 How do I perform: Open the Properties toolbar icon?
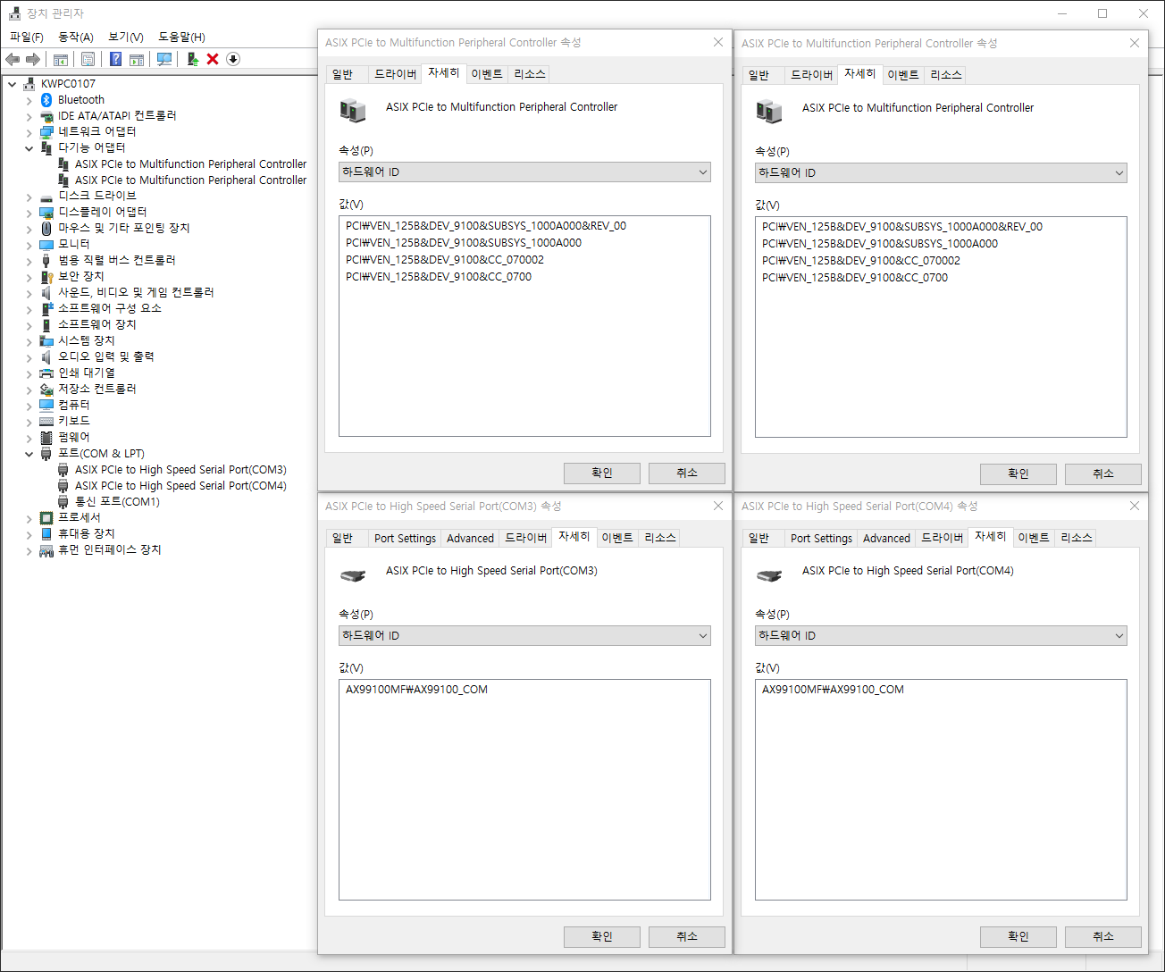pyautogui.click(x=88, y=59)
